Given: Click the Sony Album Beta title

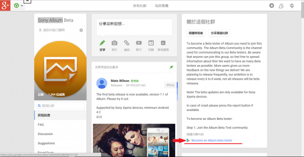Looking at the screenshot, I should tap(55, 20).
